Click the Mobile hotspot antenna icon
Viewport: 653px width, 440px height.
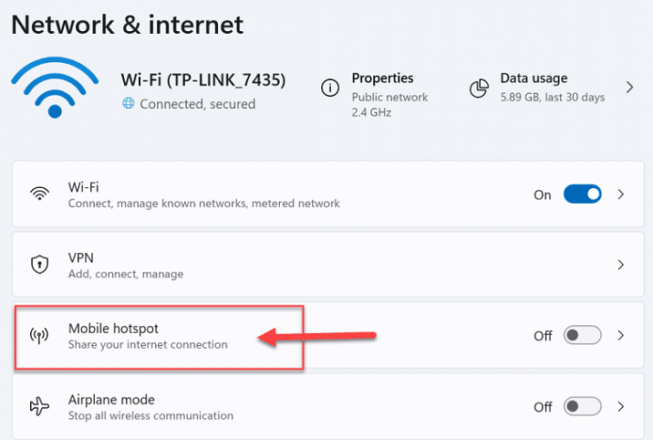39,335
